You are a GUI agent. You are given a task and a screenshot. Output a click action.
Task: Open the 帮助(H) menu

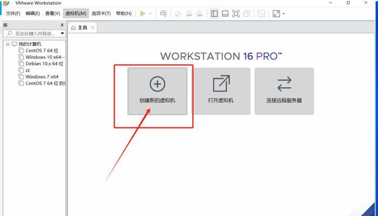[124, 13]
